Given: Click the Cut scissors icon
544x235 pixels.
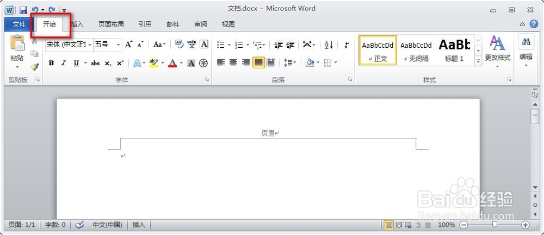Looking at the screenshot, I should coord(34,42).
